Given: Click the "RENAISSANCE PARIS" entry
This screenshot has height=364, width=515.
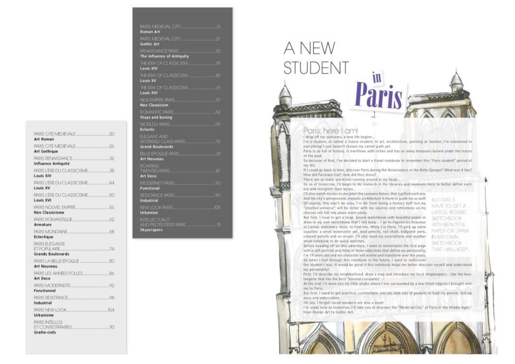Looking at the screenshot, I should [x=180, y=51].
